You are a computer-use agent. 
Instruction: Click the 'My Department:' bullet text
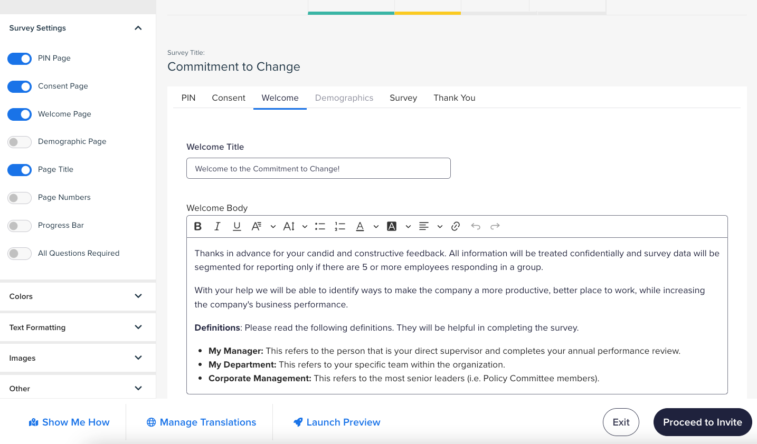pos(242,364)
